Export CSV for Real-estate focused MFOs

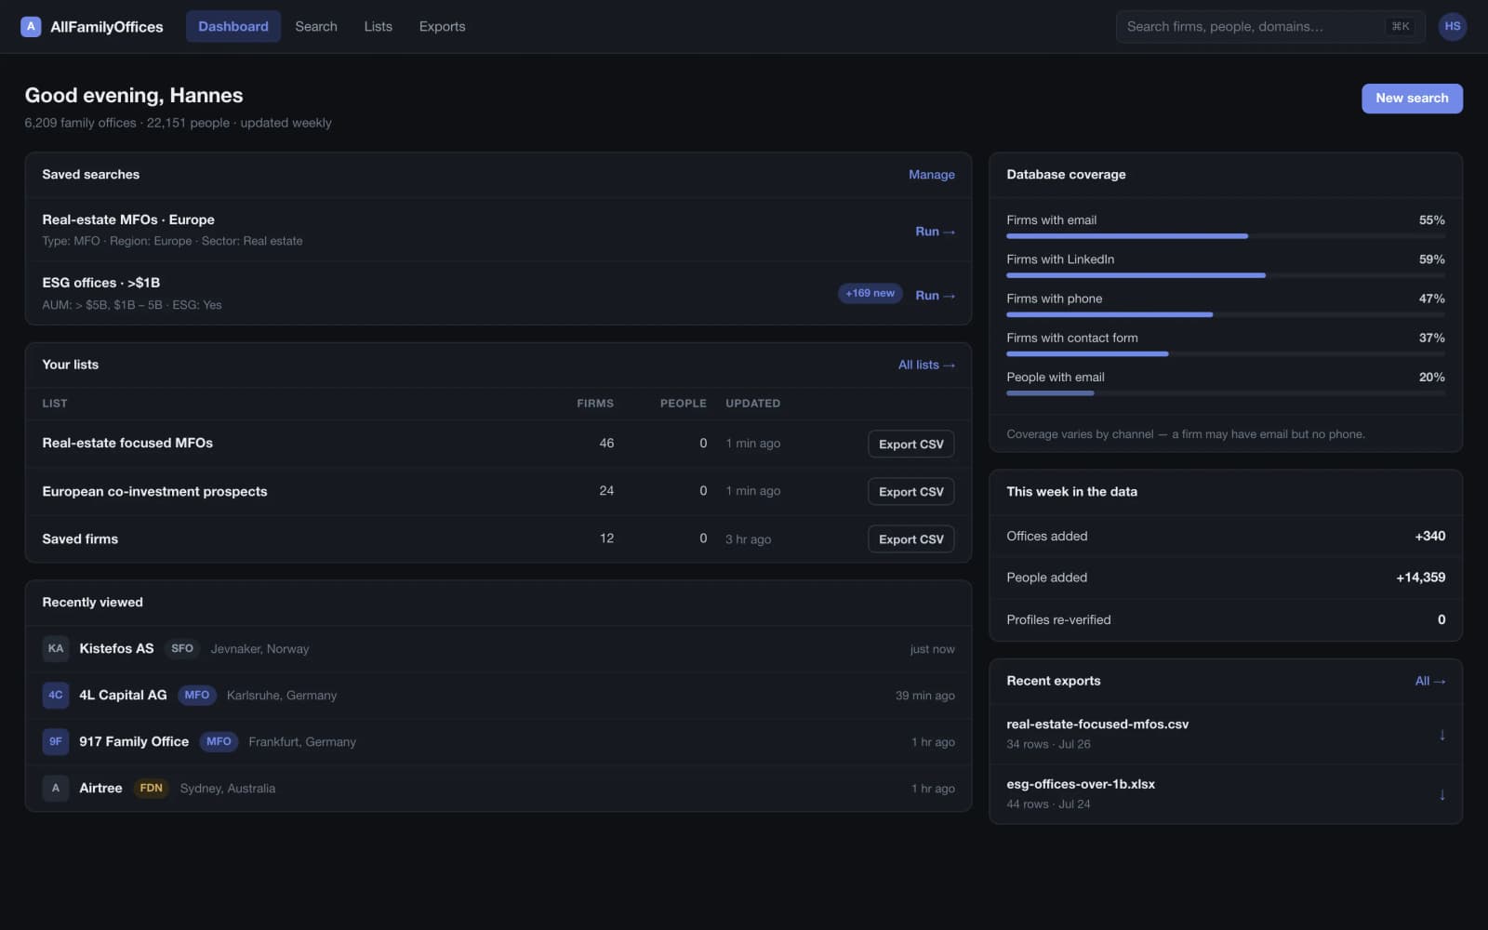click(911, 444)
